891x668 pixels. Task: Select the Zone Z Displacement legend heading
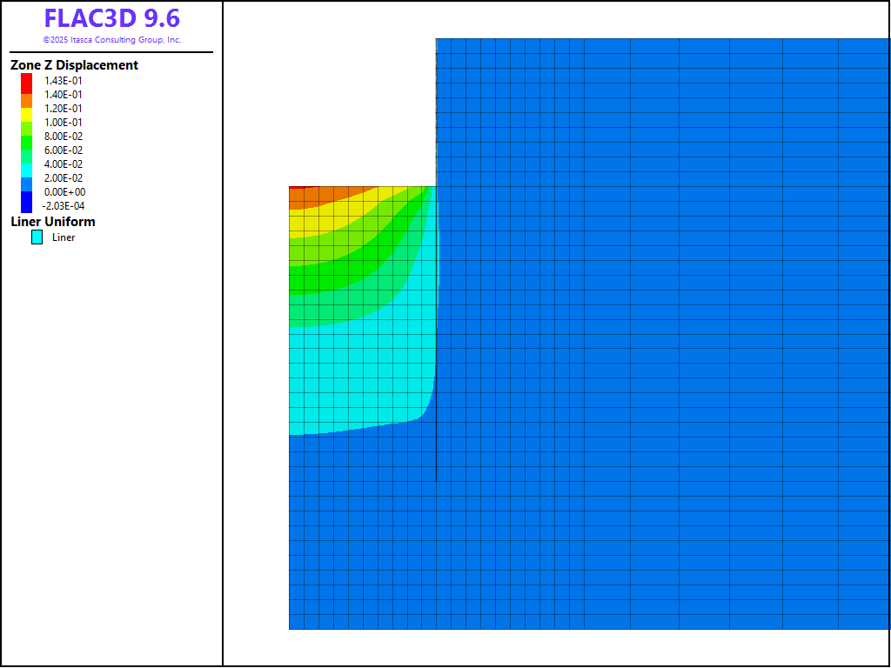coord(74,65)
